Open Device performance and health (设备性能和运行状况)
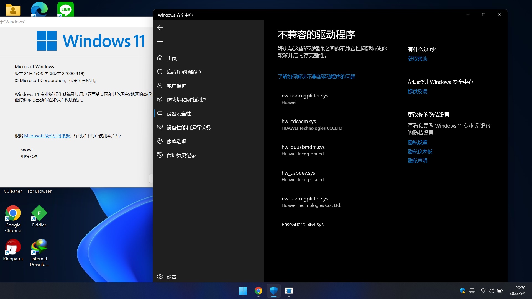Viewport: 532px width, 299px height. tap(208, 127)
